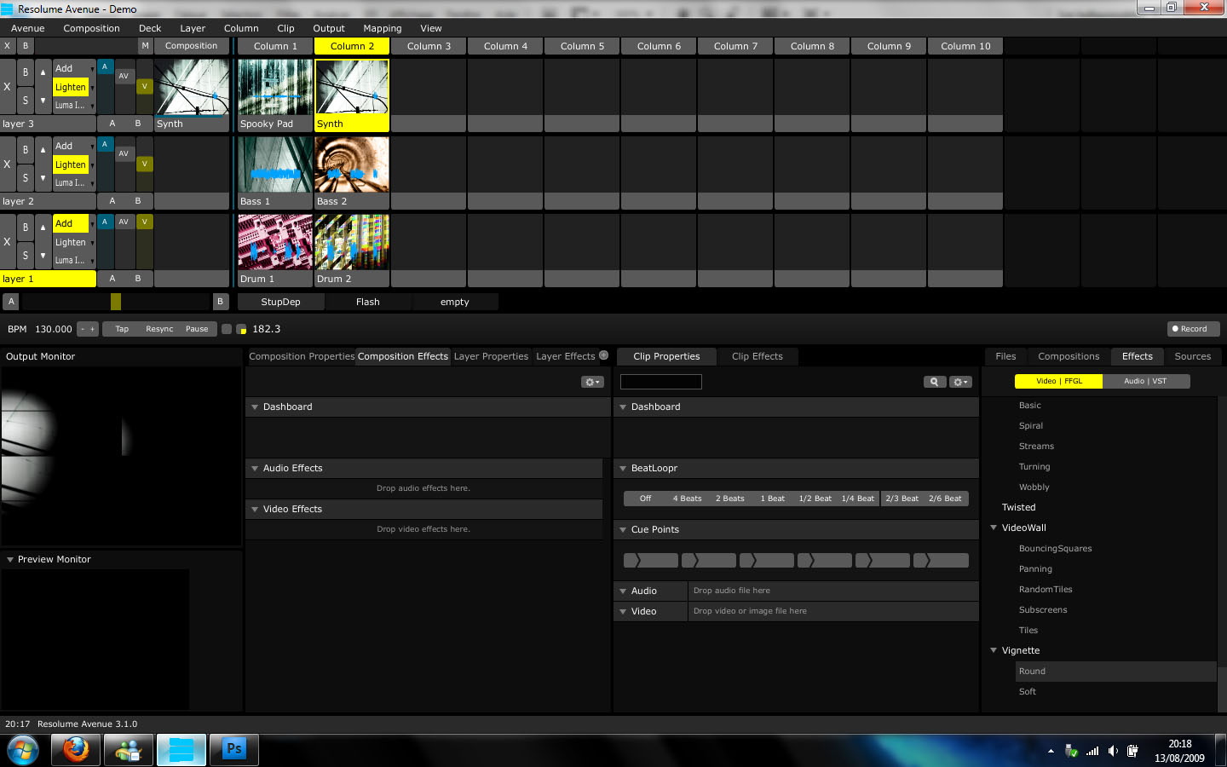Open the Deck menu

pyautogui.click(x=150, y=28)
